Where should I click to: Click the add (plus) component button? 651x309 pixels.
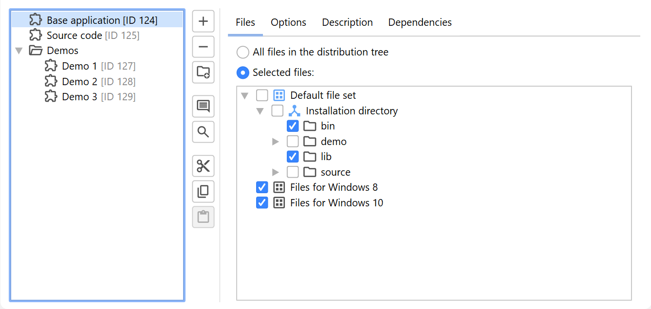coord(203,21)
